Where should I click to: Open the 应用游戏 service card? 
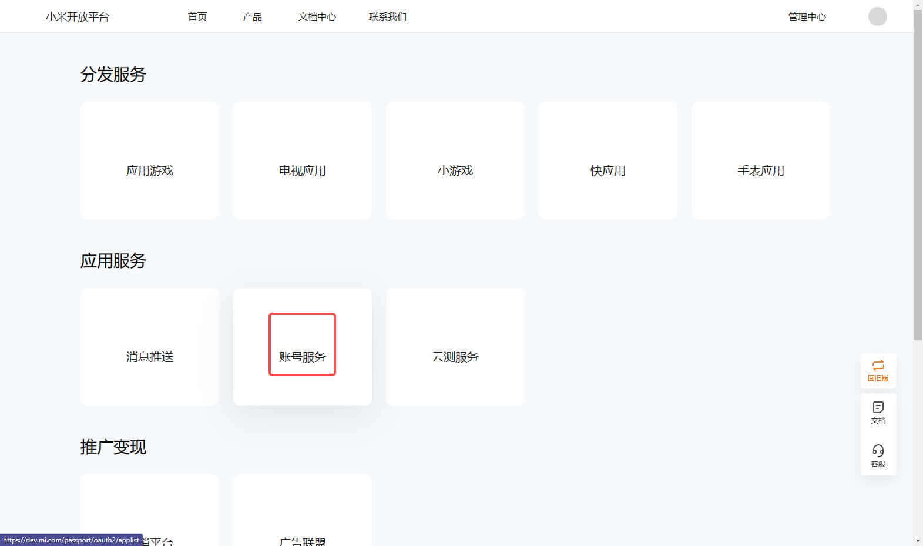click(x=150, y=161)
